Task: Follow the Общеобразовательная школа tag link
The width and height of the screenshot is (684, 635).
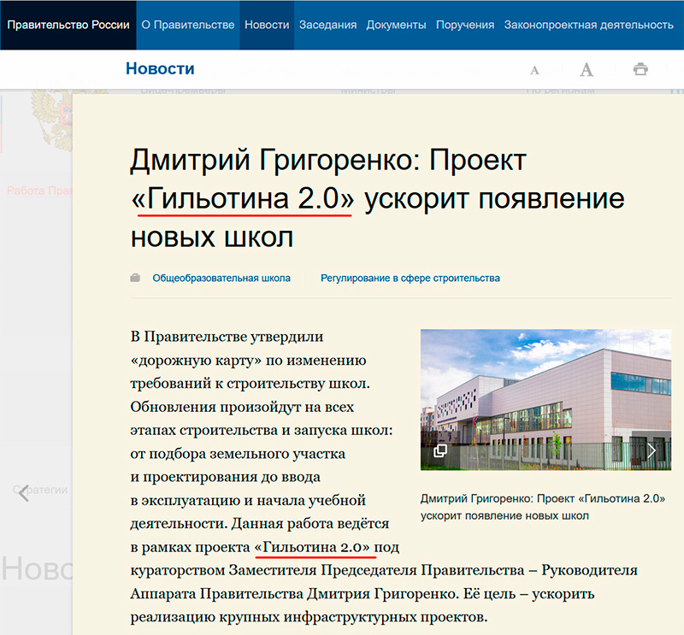Action: [x=221, y=278]
